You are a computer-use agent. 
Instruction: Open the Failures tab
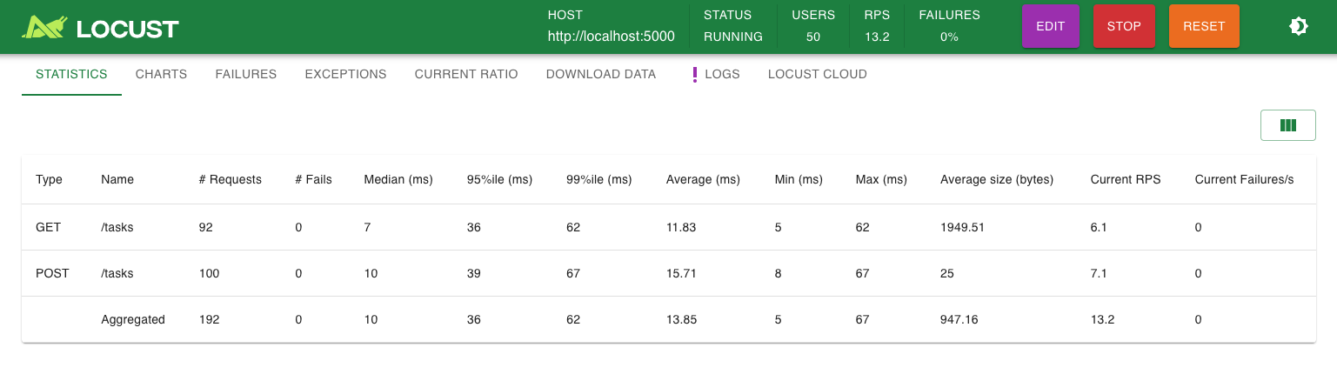coord(245,74)
